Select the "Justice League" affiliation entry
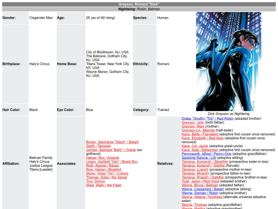This screenshot has height=209, width=278. 41,166
